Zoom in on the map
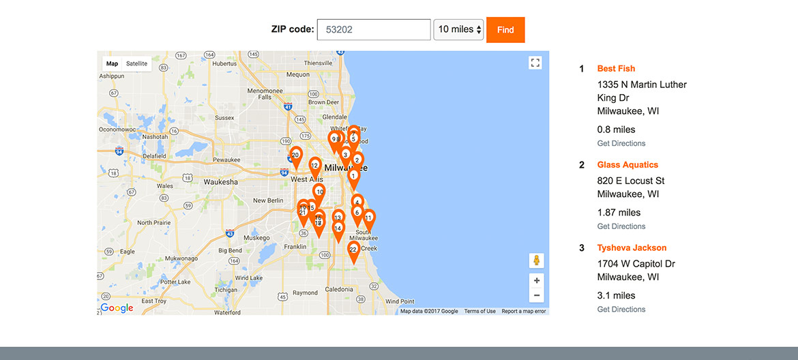 pos(537,280)
